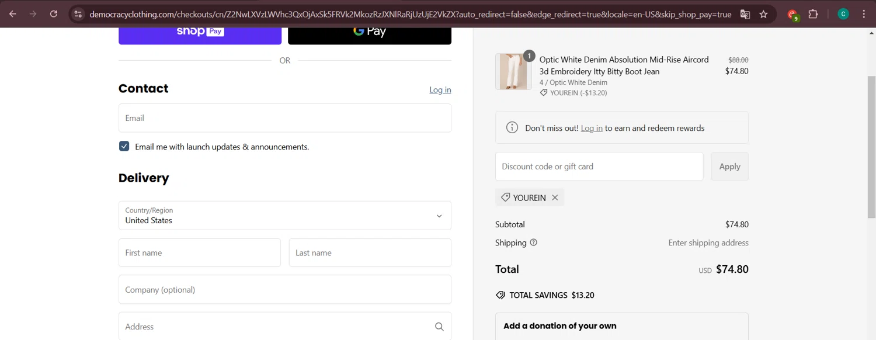876x340 pixels.
Task: Click the address bar URL
Action: click(410, 14)
